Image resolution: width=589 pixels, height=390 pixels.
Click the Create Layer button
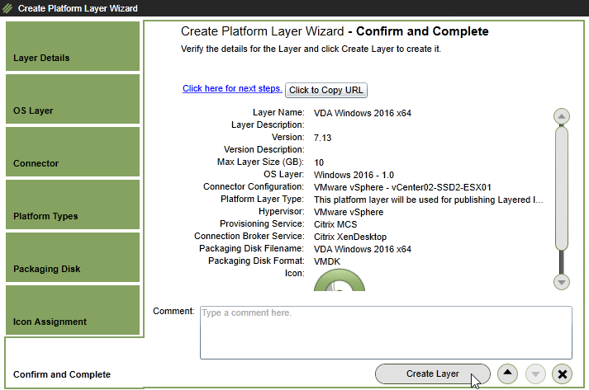pyautogui.click(x=432, y=374)
